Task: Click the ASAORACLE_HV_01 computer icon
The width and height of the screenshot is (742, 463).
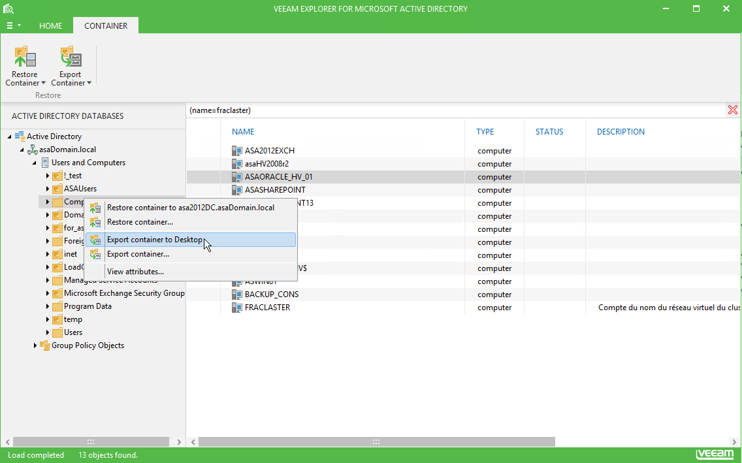Action: [236, 177]
